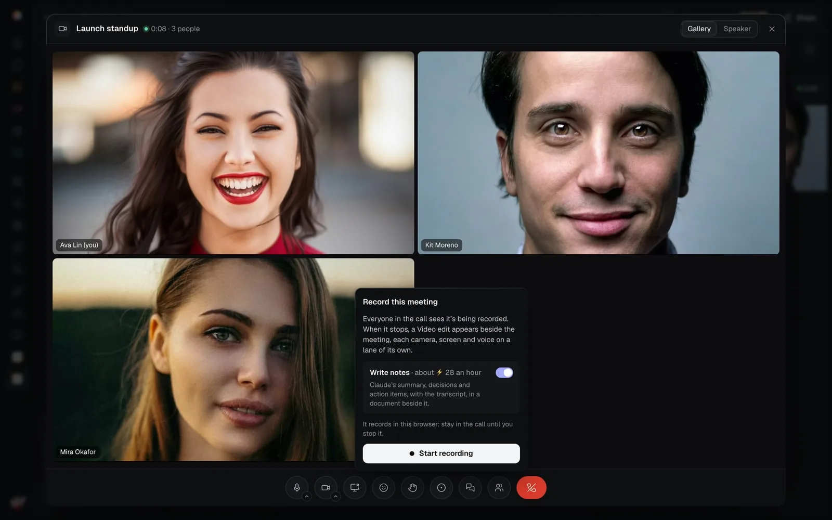Open the emoji reactions button
The height and width of the screenshot is (520, 832).
pyautogui.click(x=384, y=488)
